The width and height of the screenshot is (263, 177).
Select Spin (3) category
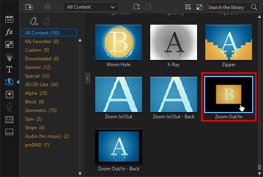pos(33,119)
